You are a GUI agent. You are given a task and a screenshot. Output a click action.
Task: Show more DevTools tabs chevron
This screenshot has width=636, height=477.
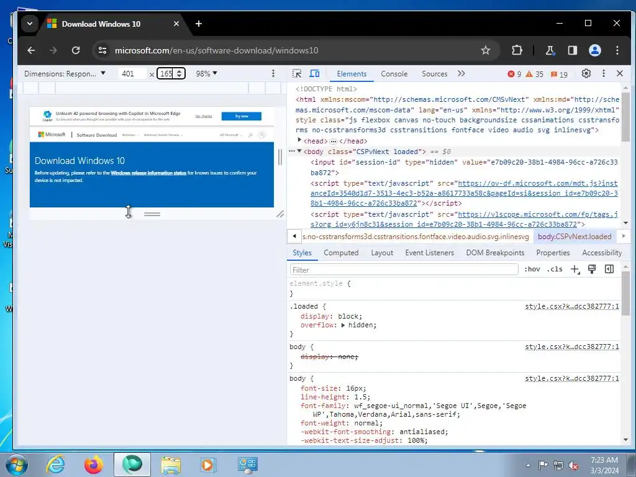[461, 73]
